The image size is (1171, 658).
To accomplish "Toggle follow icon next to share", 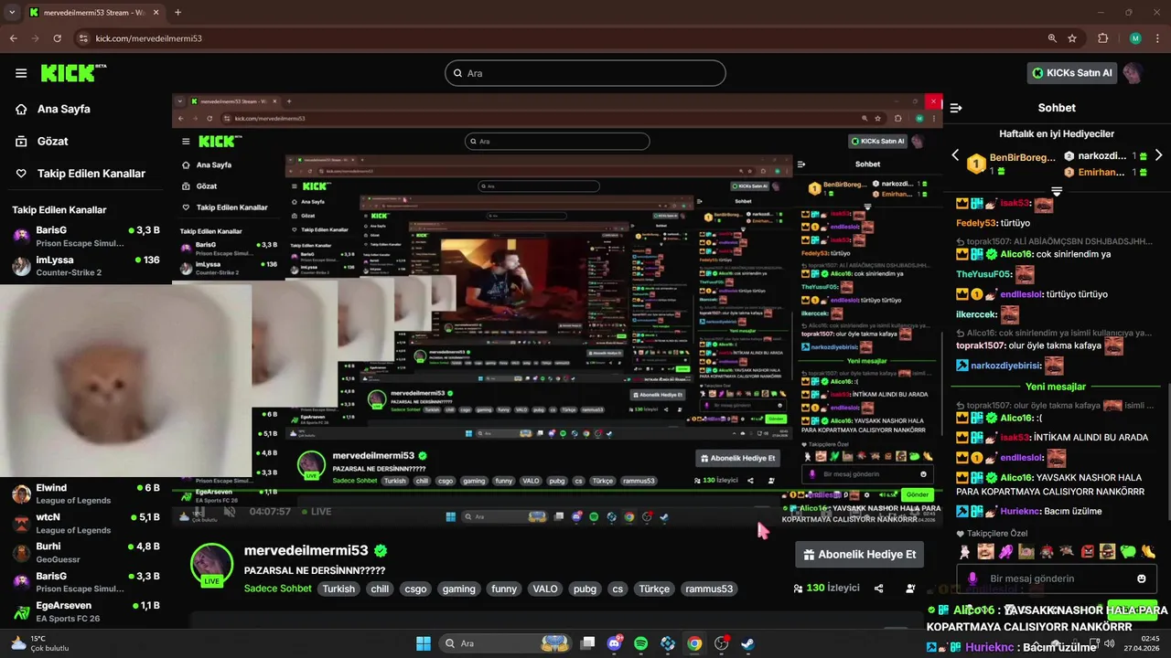I will [909, 589].
